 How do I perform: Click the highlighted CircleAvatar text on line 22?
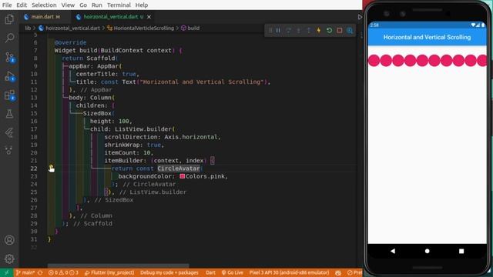[179, 169]
